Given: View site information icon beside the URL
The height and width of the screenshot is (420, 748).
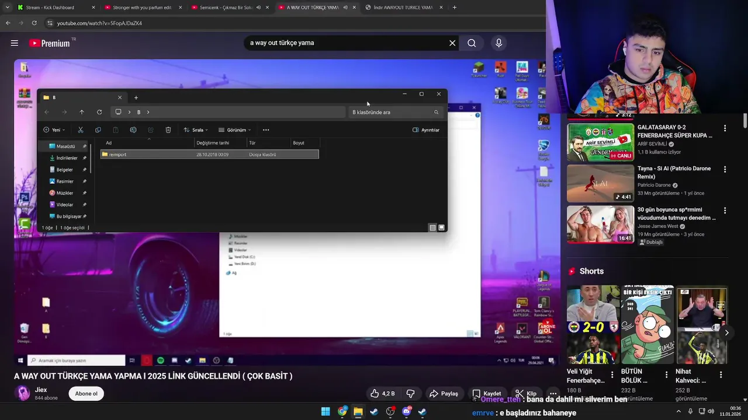Looking at the screenshot, I should pos(50,23).
